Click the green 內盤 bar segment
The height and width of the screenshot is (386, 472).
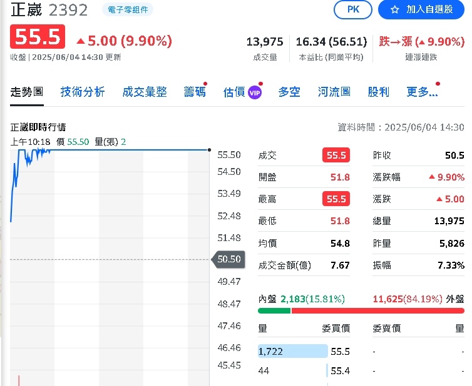pyautogui.click(x=274, y=311)
